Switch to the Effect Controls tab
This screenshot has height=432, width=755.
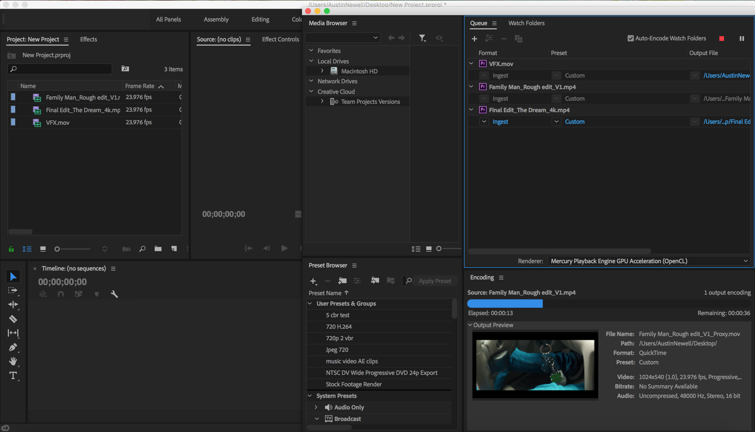point(280,39)
